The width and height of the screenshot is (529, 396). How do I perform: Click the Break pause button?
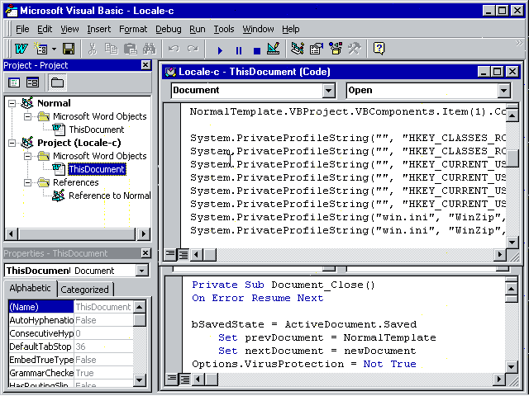tap(239, 50)
